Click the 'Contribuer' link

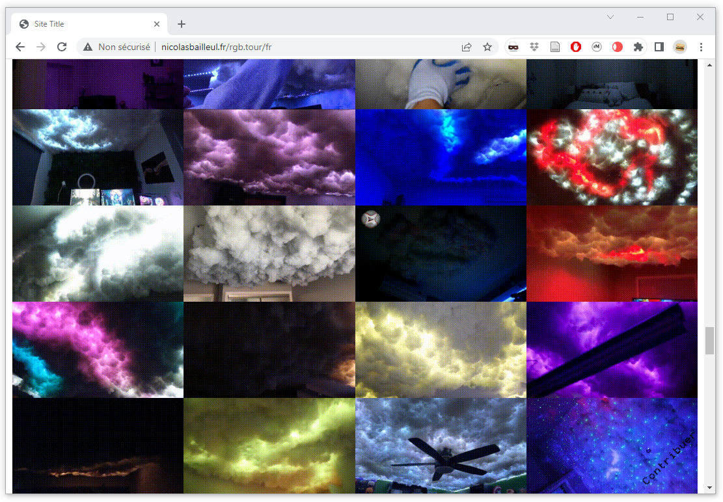[669, 457]
